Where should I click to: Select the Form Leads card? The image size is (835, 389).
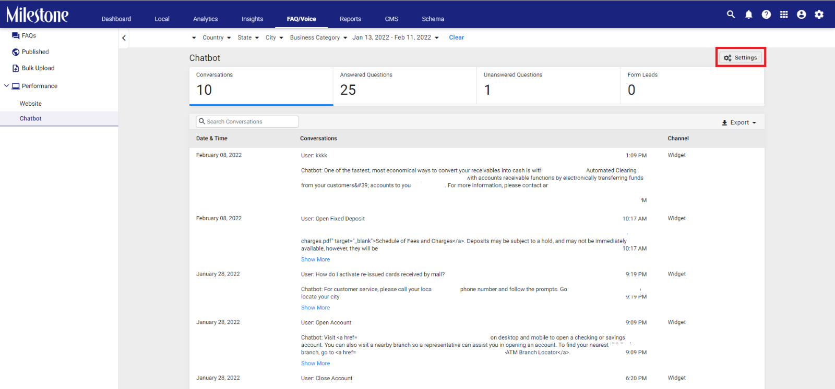pyautogui.click(x=693, y=86)
